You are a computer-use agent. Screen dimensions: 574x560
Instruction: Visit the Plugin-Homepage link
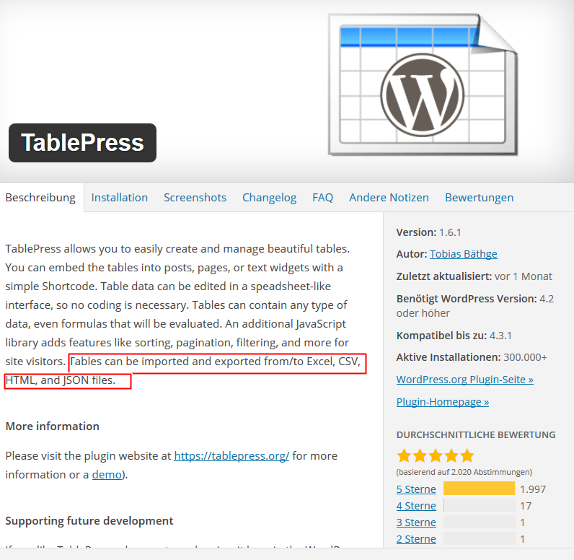(442, 402)
